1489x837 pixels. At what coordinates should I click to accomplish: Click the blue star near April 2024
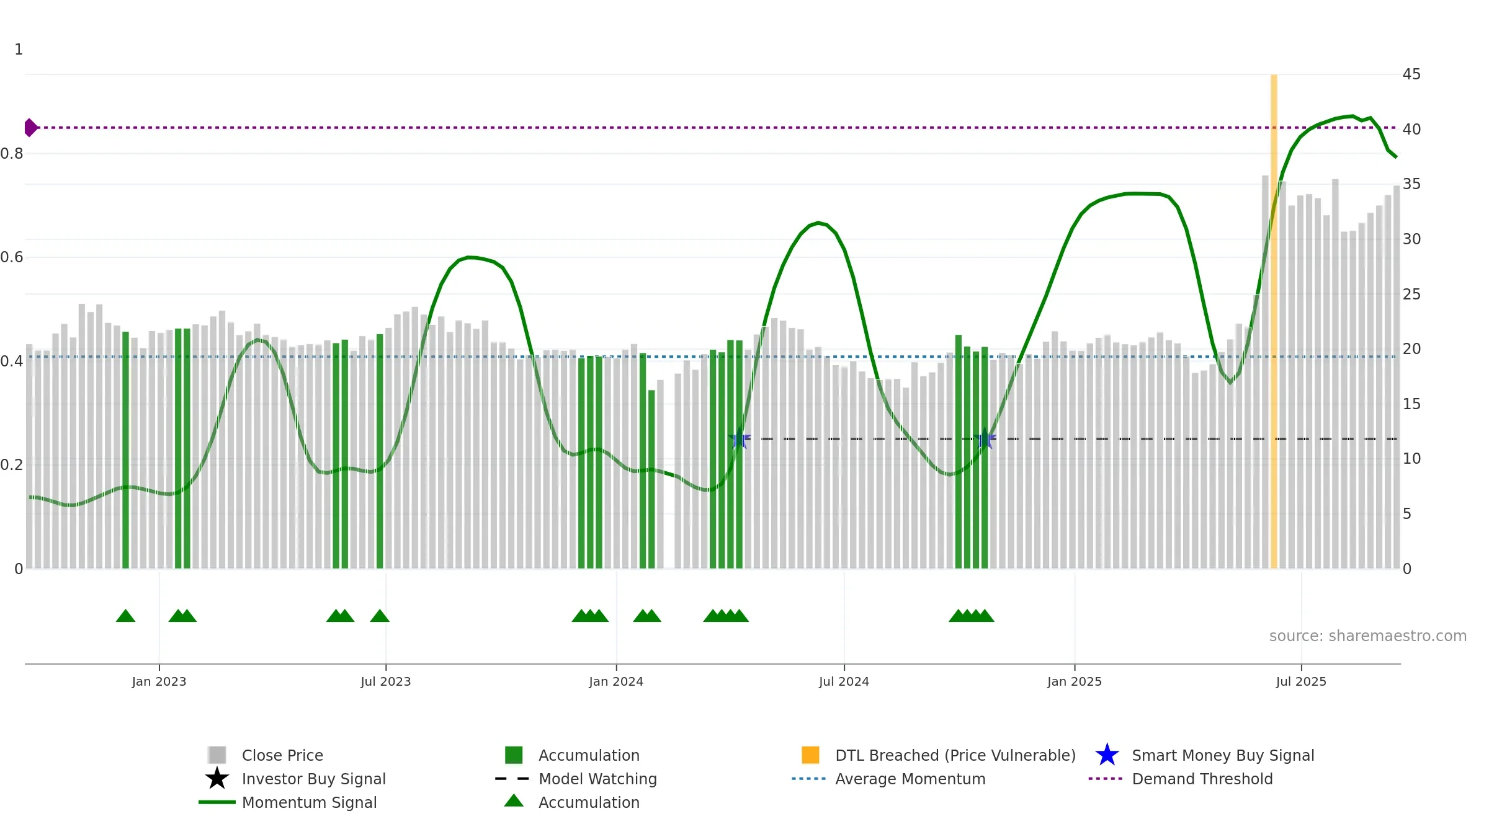739,439
